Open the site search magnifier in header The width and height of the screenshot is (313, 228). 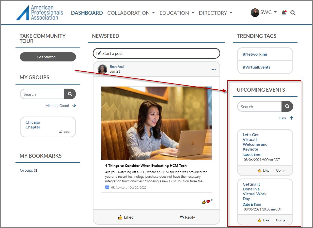tap(293, 13)
